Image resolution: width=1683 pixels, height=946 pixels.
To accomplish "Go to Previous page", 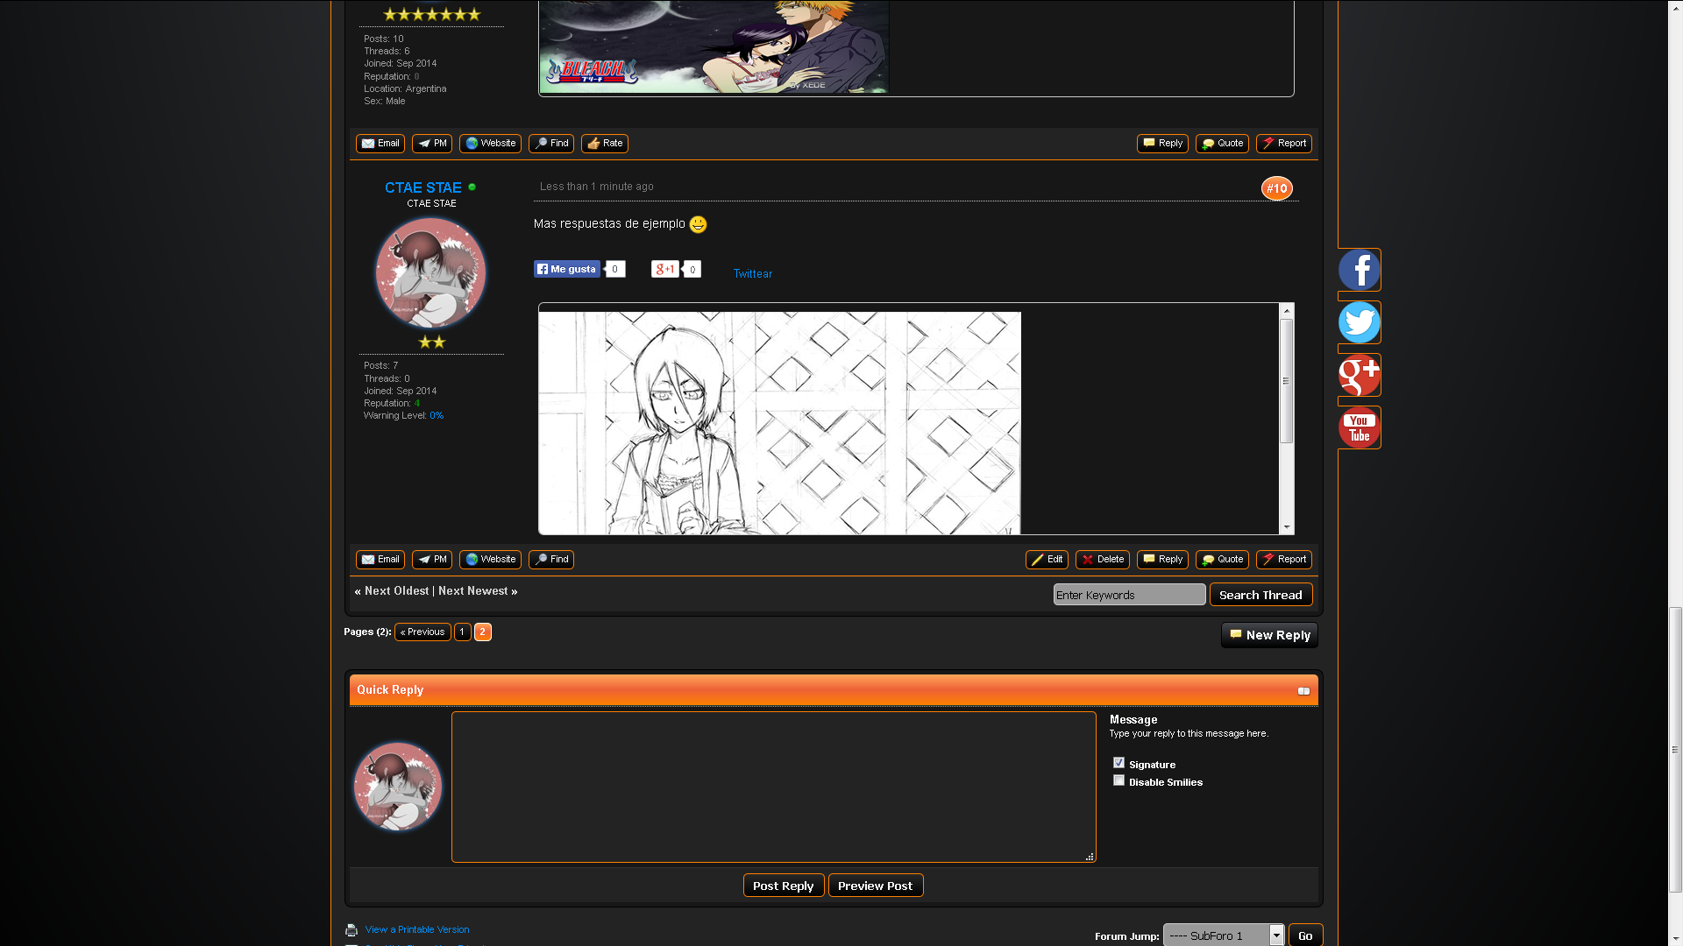I will point(423,632).
